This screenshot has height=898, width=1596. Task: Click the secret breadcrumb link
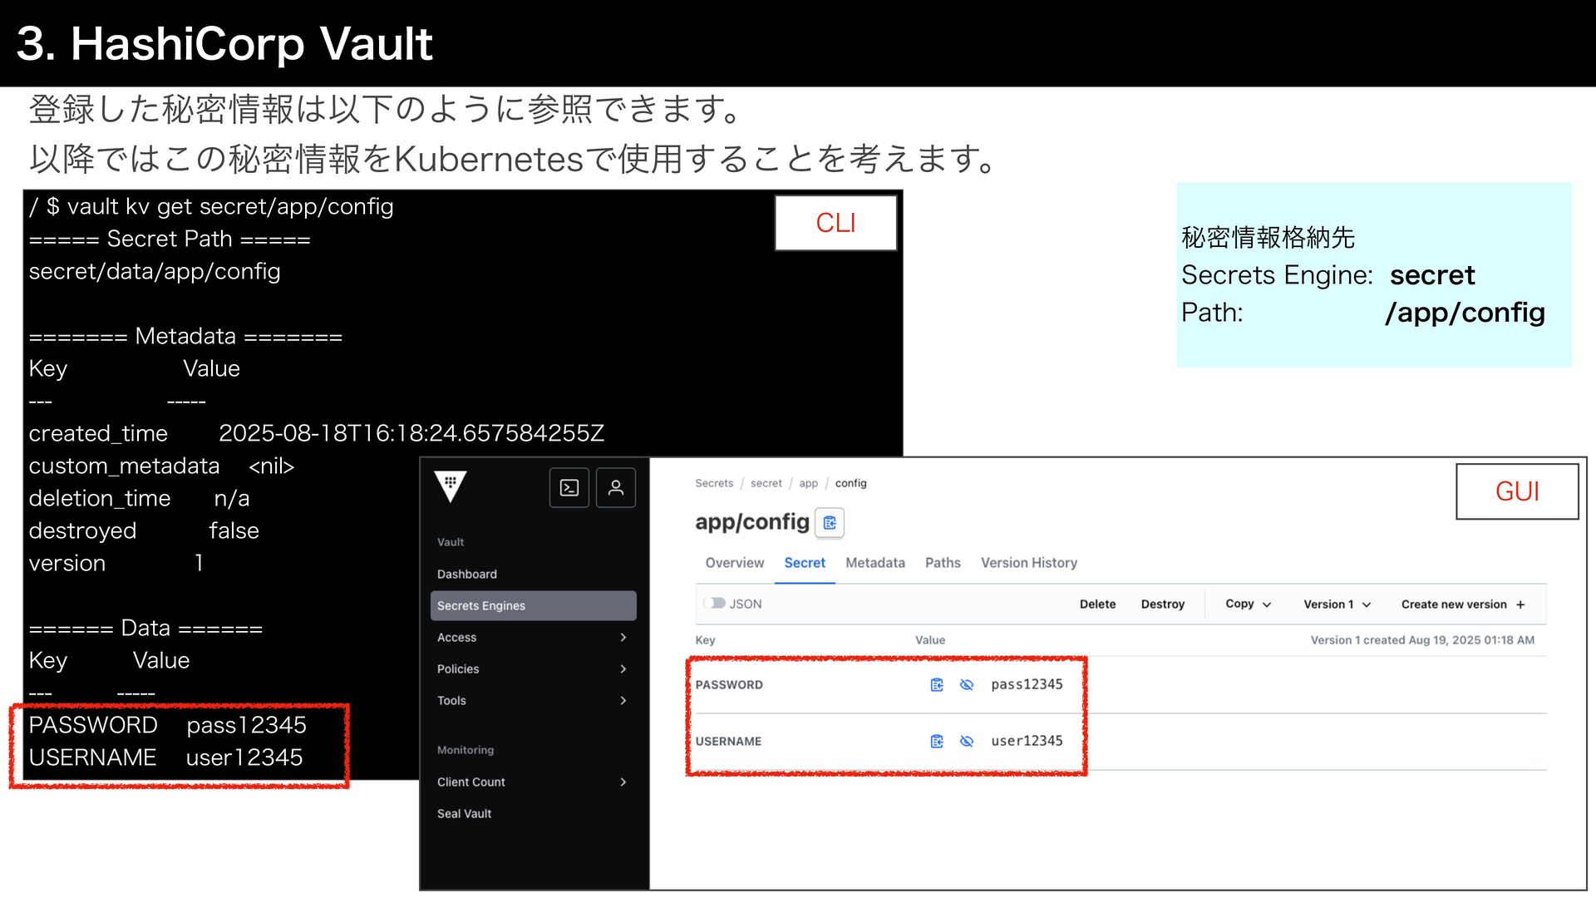766,483
